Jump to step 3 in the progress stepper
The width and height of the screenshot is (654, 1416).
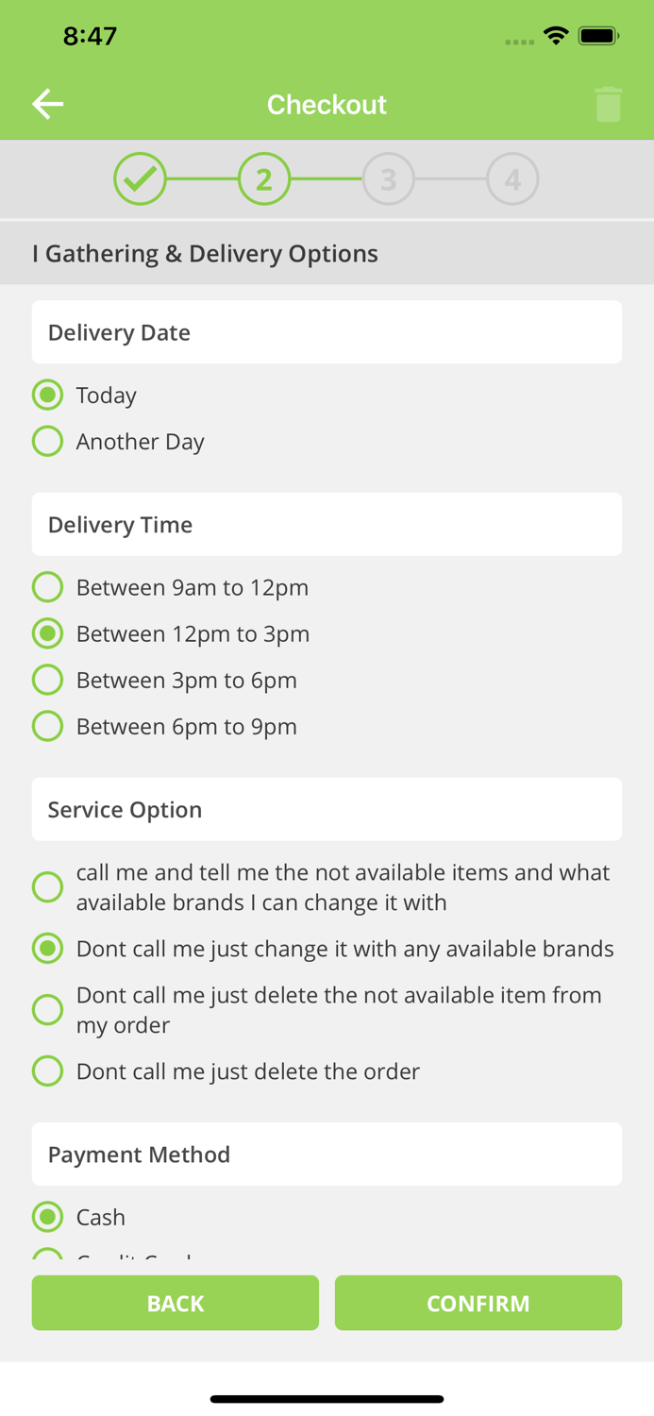click(388, 178)
